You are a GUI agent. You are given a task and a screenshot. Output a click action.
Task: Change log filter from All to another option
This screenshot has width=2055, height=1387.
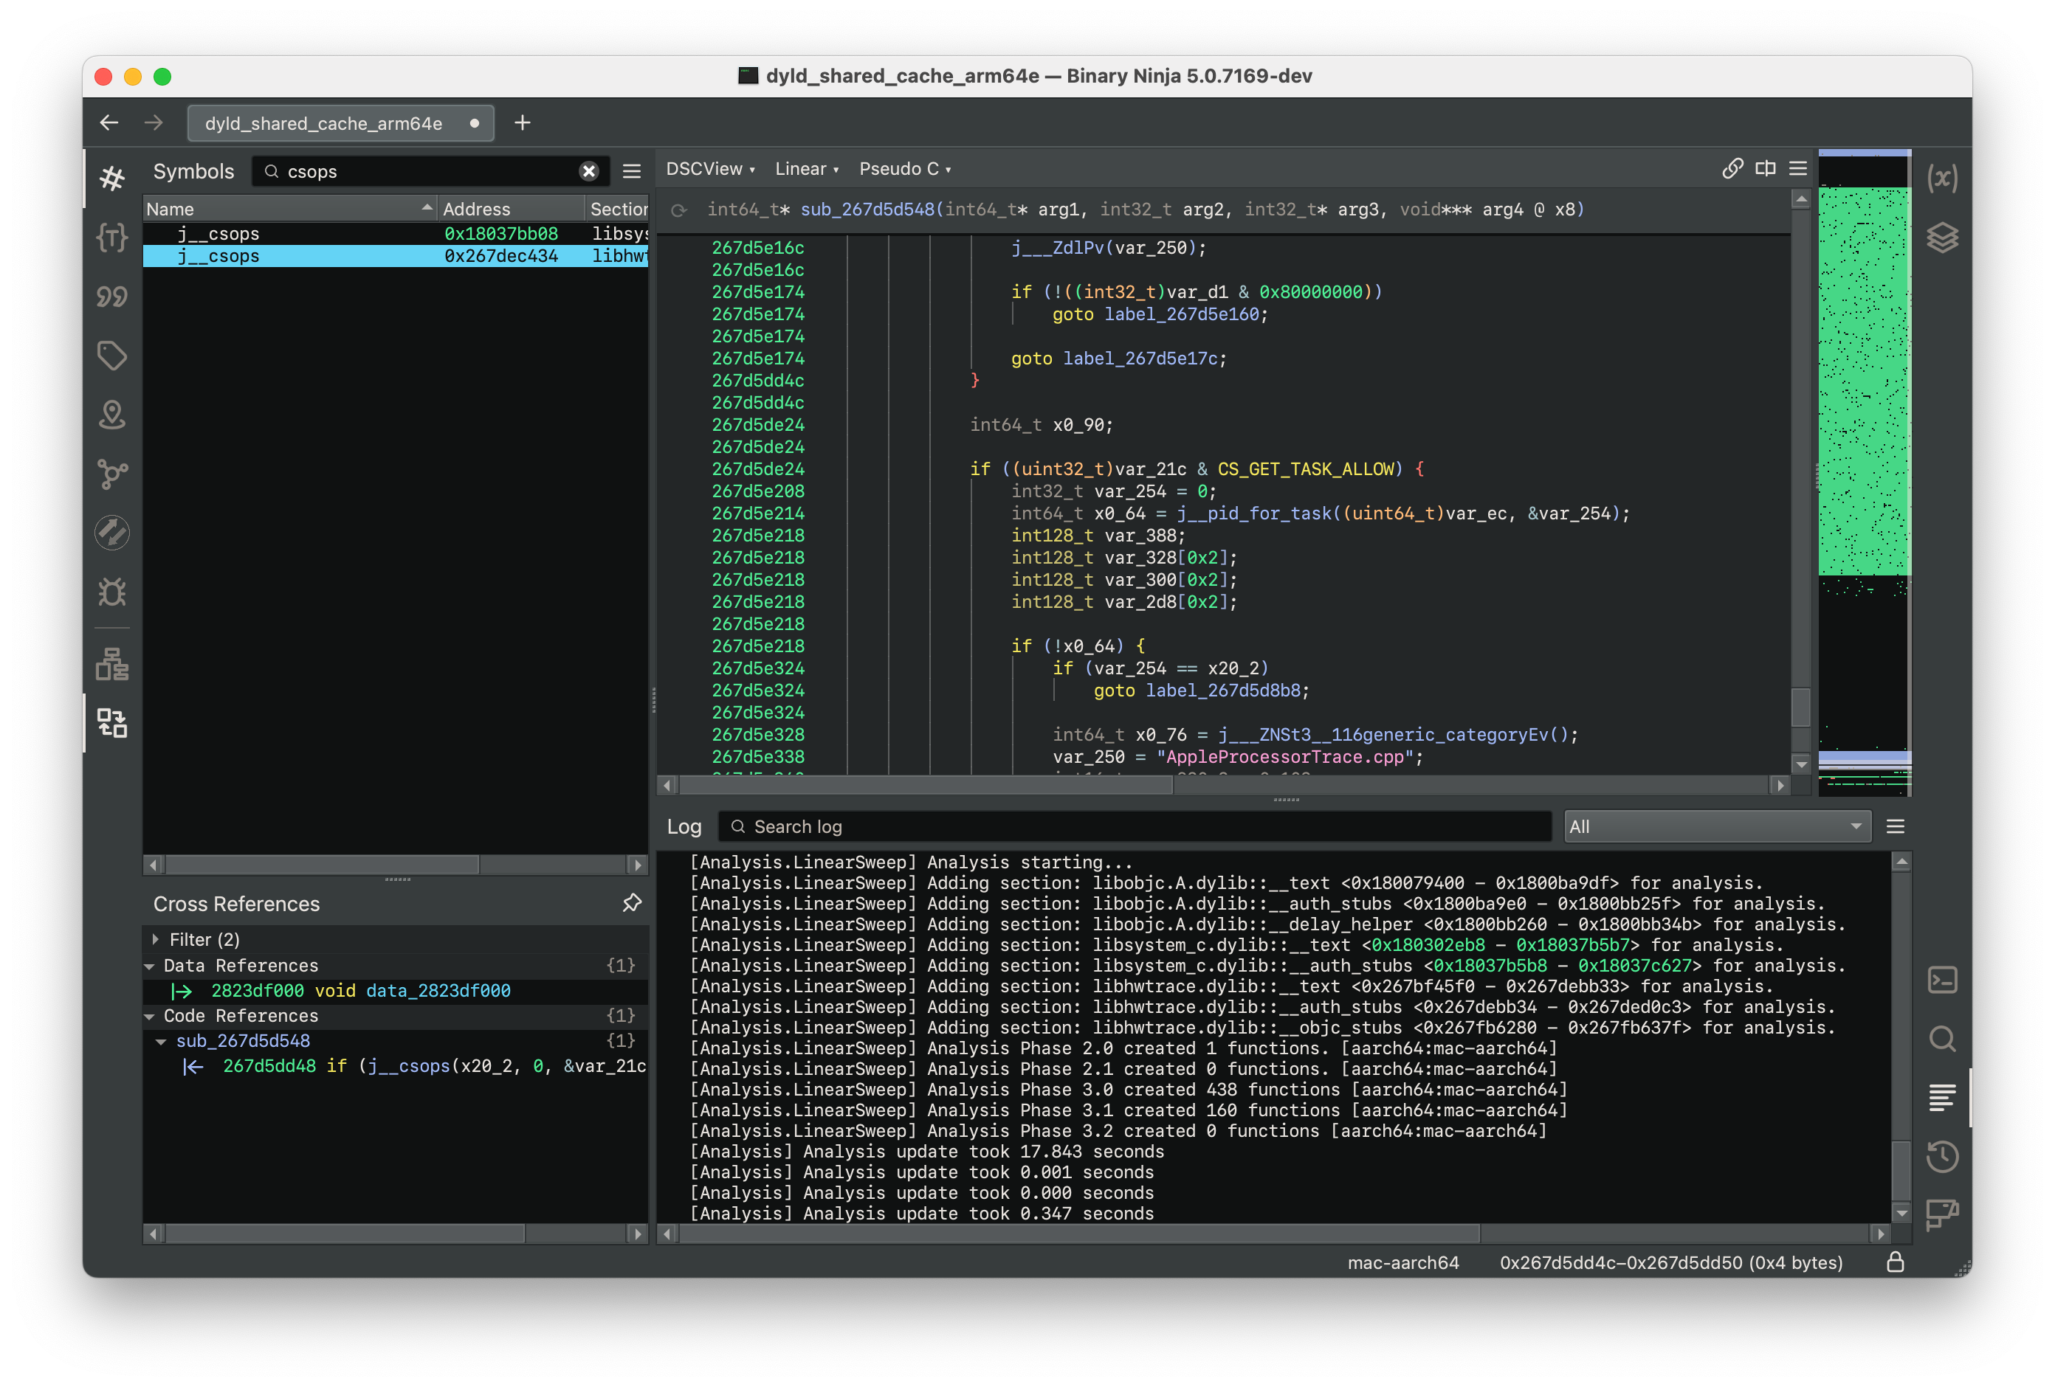pyautogui.click(x=1715, y=826)
